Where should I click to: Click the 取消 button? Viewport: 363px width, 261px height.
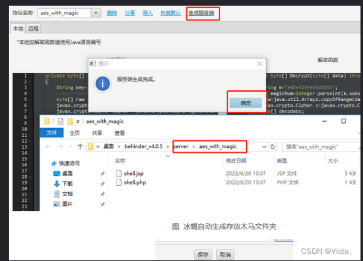[x=225, y=255]
